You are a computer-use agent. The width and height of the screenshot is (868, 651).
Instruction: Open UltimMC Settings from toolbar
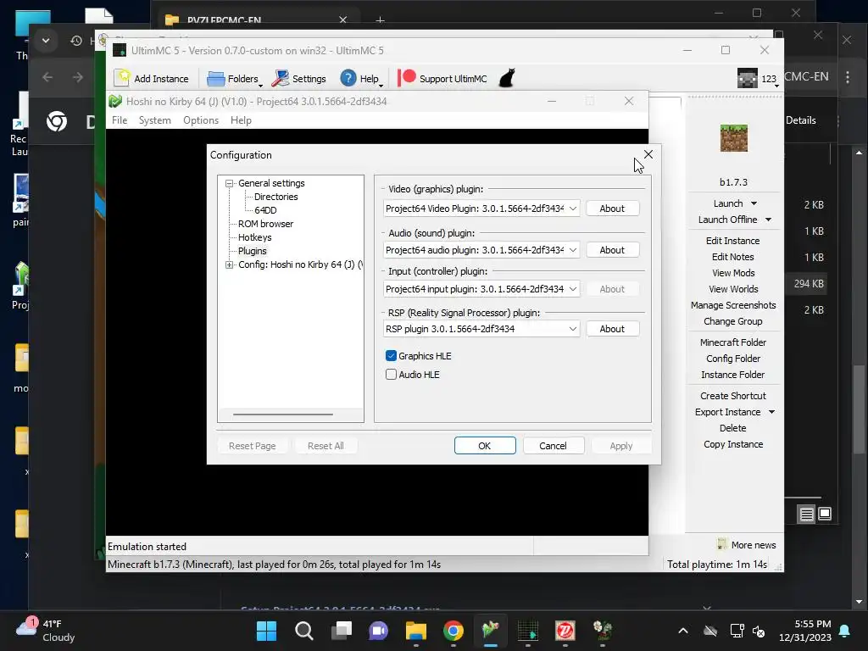(x=299, y=79)
